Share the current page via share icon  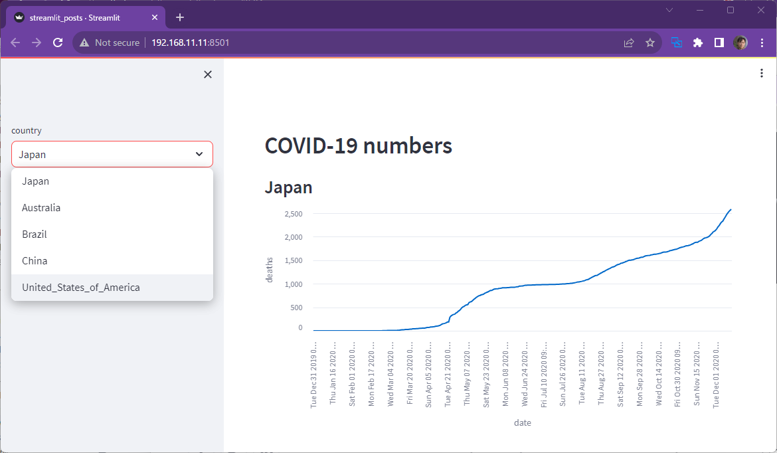coord(628,42)
